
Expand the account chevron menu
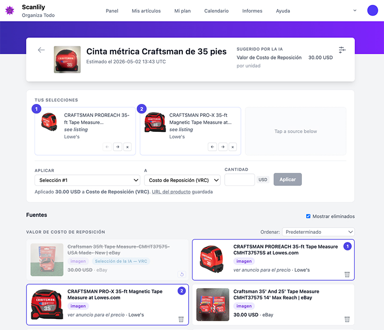tap(355, 11)
